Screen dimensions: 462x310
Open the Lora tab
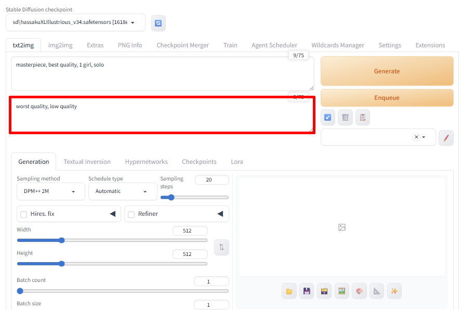click(237, 162)
